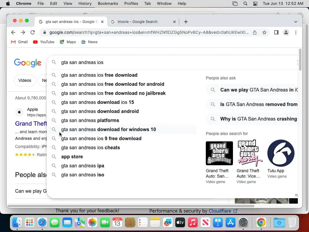Screen dimensions: 309x232
Task: Switch to the imovie Google Search tab
Action: (143, 22)
